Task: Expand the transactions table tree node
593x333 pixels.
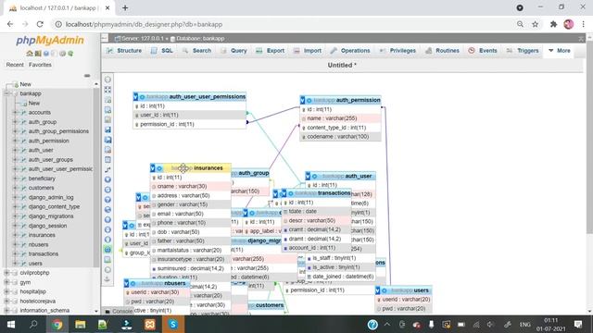Action: 15,253
